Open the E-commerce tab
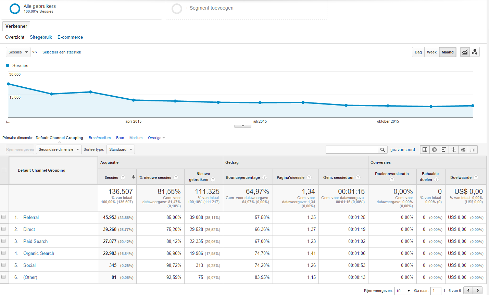 (x=70, y=37)
